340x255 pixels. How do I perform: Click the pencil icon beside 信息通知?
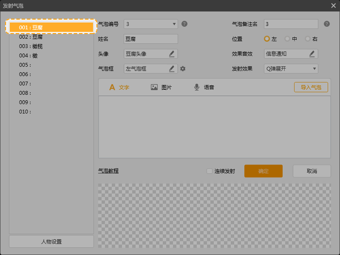(312, 54)
